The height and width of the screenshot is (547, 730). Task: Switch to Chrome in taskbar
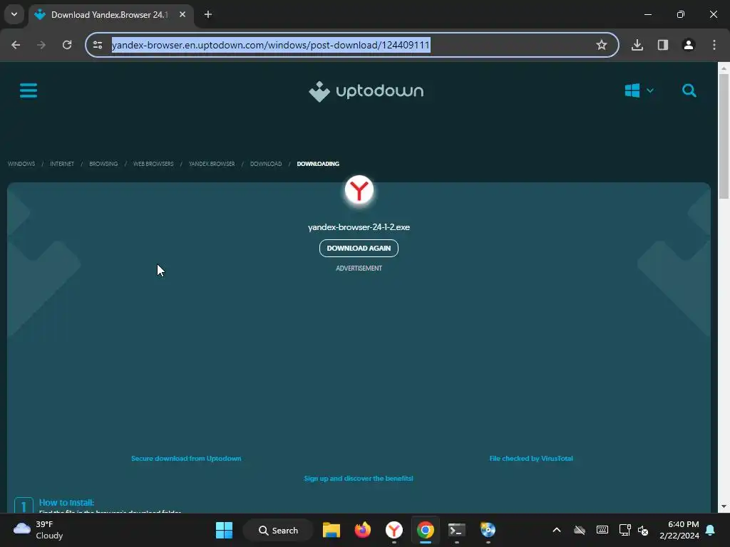point(425,530)
